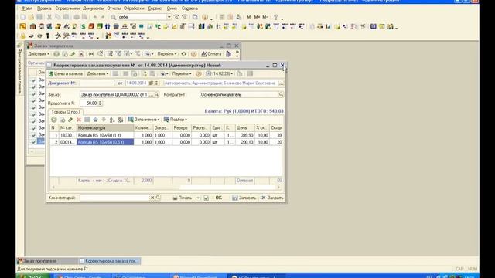Click the table's horizontal scrollbar
Viewport: 495px width, 278px height.
166,187
